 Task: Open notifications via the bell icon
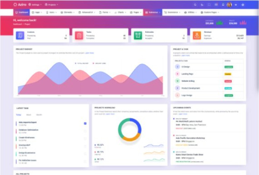223,5
